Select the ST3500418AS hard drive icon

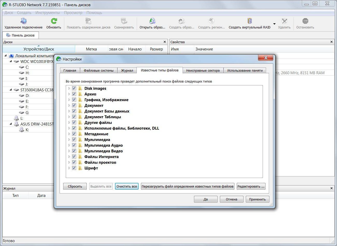[16, 90]
